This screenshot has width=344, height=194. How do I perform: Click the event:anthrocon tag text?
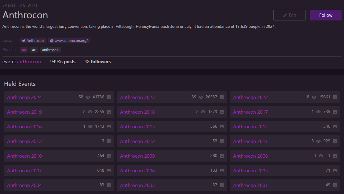29,62
